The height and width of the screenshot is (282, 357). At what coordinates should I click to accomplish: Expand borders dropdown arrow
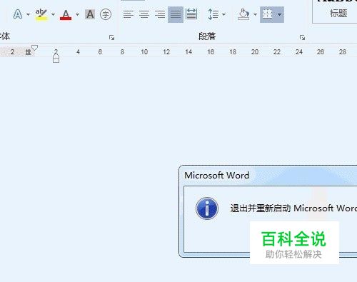tap(279, 14)
